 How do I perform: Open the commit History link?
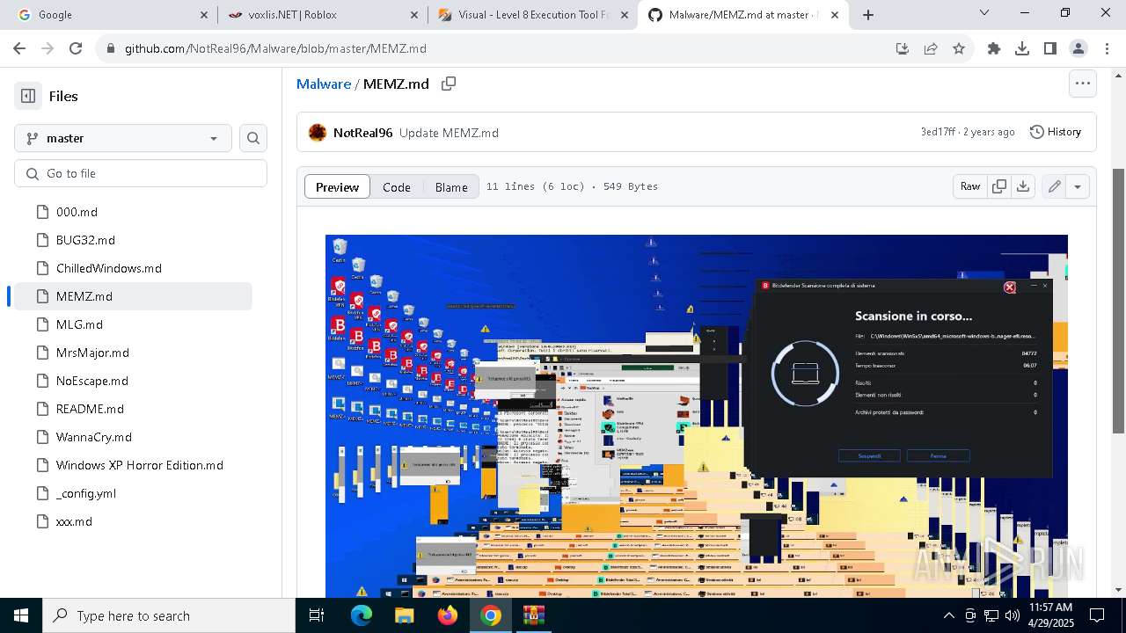coord(1055,132)
